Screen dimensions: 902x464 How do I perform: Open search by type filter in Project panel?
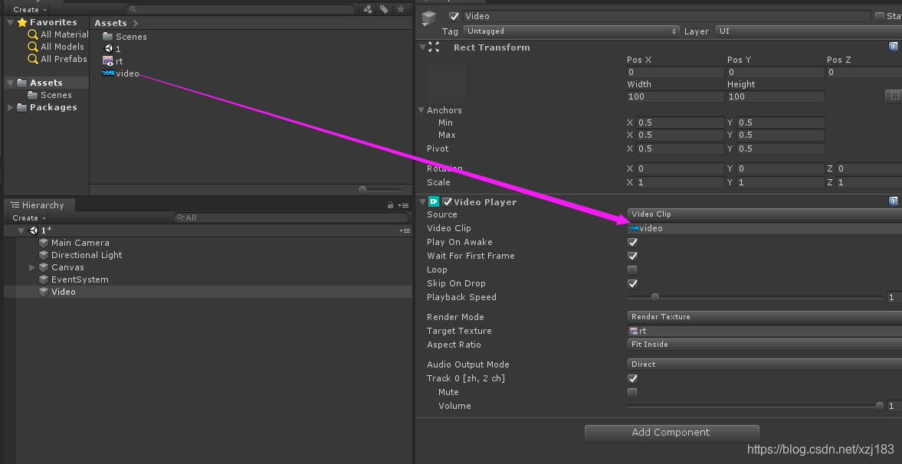click(368, 9)
